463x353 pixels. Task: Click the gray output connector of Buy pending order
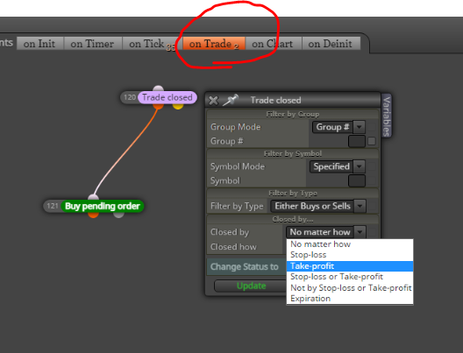click(118, 215)
